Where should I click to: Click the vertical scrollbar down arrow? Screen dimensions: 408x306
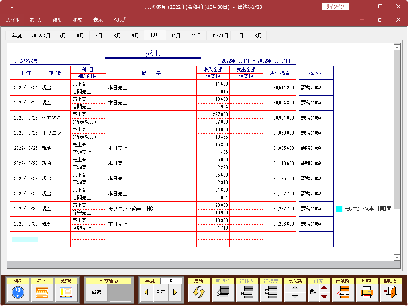pyautogui.click(x=397, y=258)
